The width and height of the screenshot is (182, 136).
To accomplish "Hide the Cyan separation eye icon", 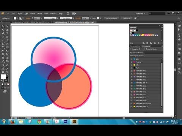I will (131, 59).
